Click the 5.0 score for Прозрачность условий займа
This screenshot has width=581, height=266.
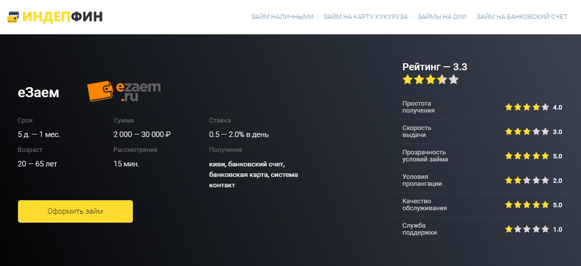point(558,156)
